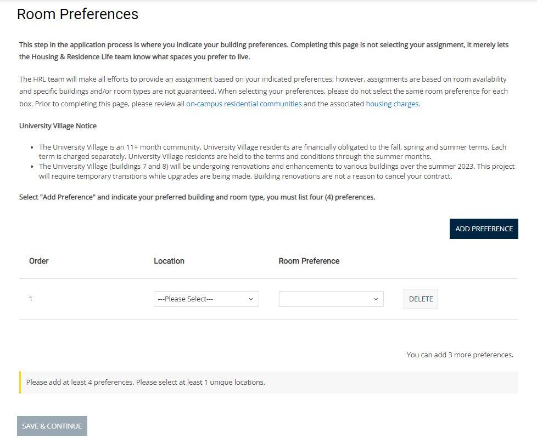Click the chevron arrow in the Location select
The image size is (537, 445).
coord(251,299)
